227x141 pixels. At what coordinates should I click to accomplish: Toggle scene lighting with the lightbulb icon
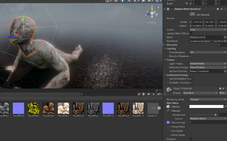click(123, 1)
